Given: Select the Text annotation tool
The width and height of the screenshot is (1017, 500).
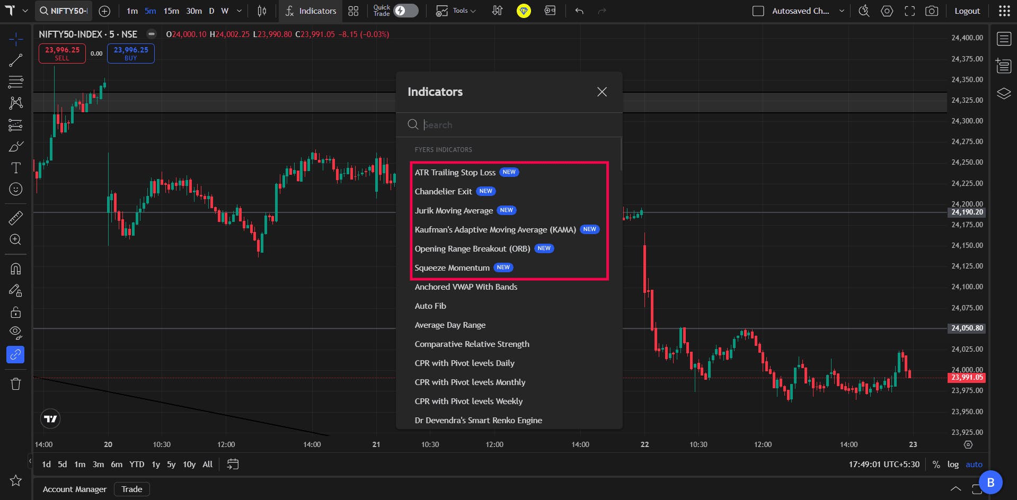Looking at the screenshot, I should pos(16,168).
